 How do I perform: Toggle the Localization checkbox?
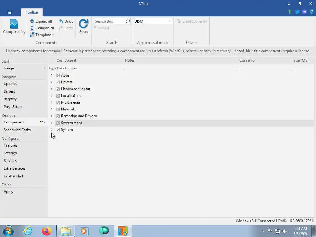[x=58, y=96]
